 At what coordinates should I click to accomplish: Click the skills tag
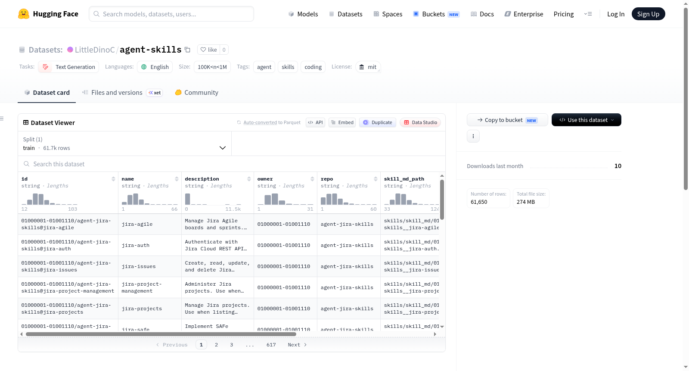(288, 67)
